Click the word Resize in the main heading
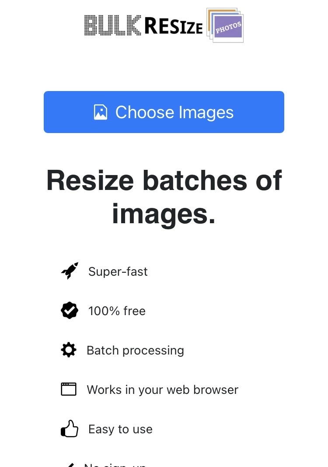The width and height of the screenshot is (328, 467). 90,180
